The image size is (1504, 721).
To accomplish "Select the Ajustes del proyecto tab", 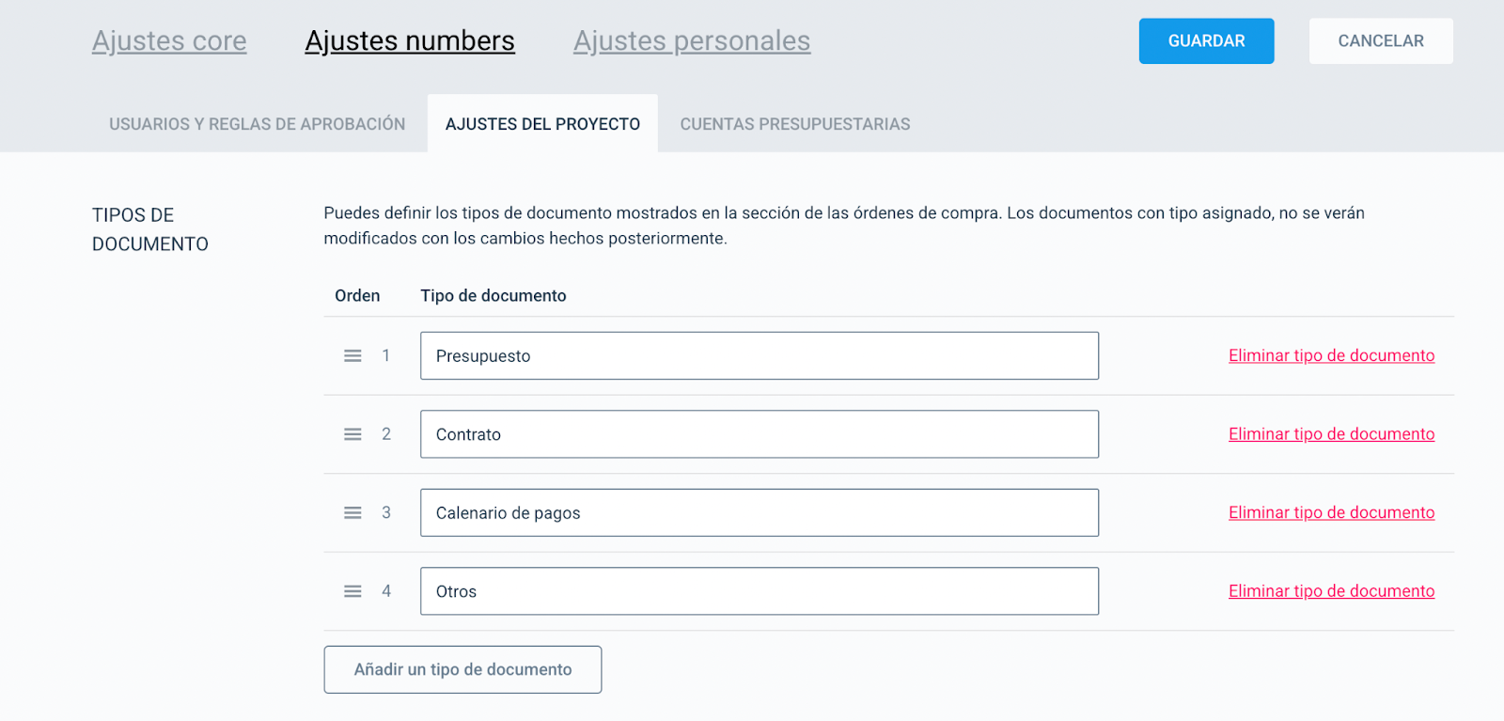I will 542,124.
